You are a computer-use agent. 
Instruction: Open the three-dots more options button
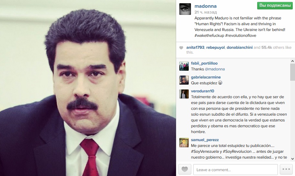click(x=286, y=170)
